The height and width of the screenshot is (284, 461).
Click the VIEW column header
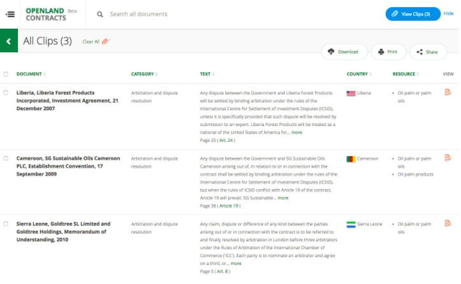point(448,74)
